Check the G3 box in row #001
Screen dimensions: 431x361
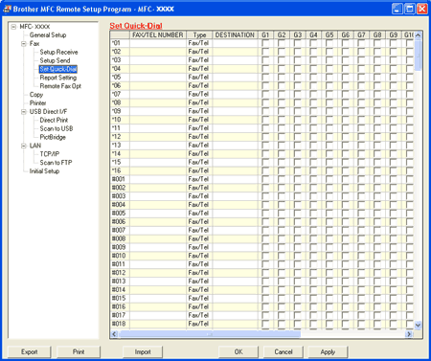click(x=297, y=179)
